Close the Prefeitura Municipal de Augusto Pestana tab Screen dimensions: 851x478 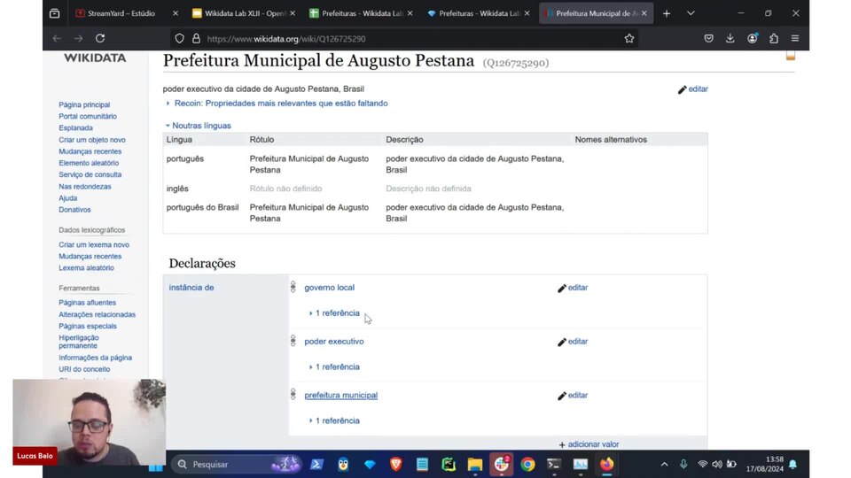pos(644,13)
